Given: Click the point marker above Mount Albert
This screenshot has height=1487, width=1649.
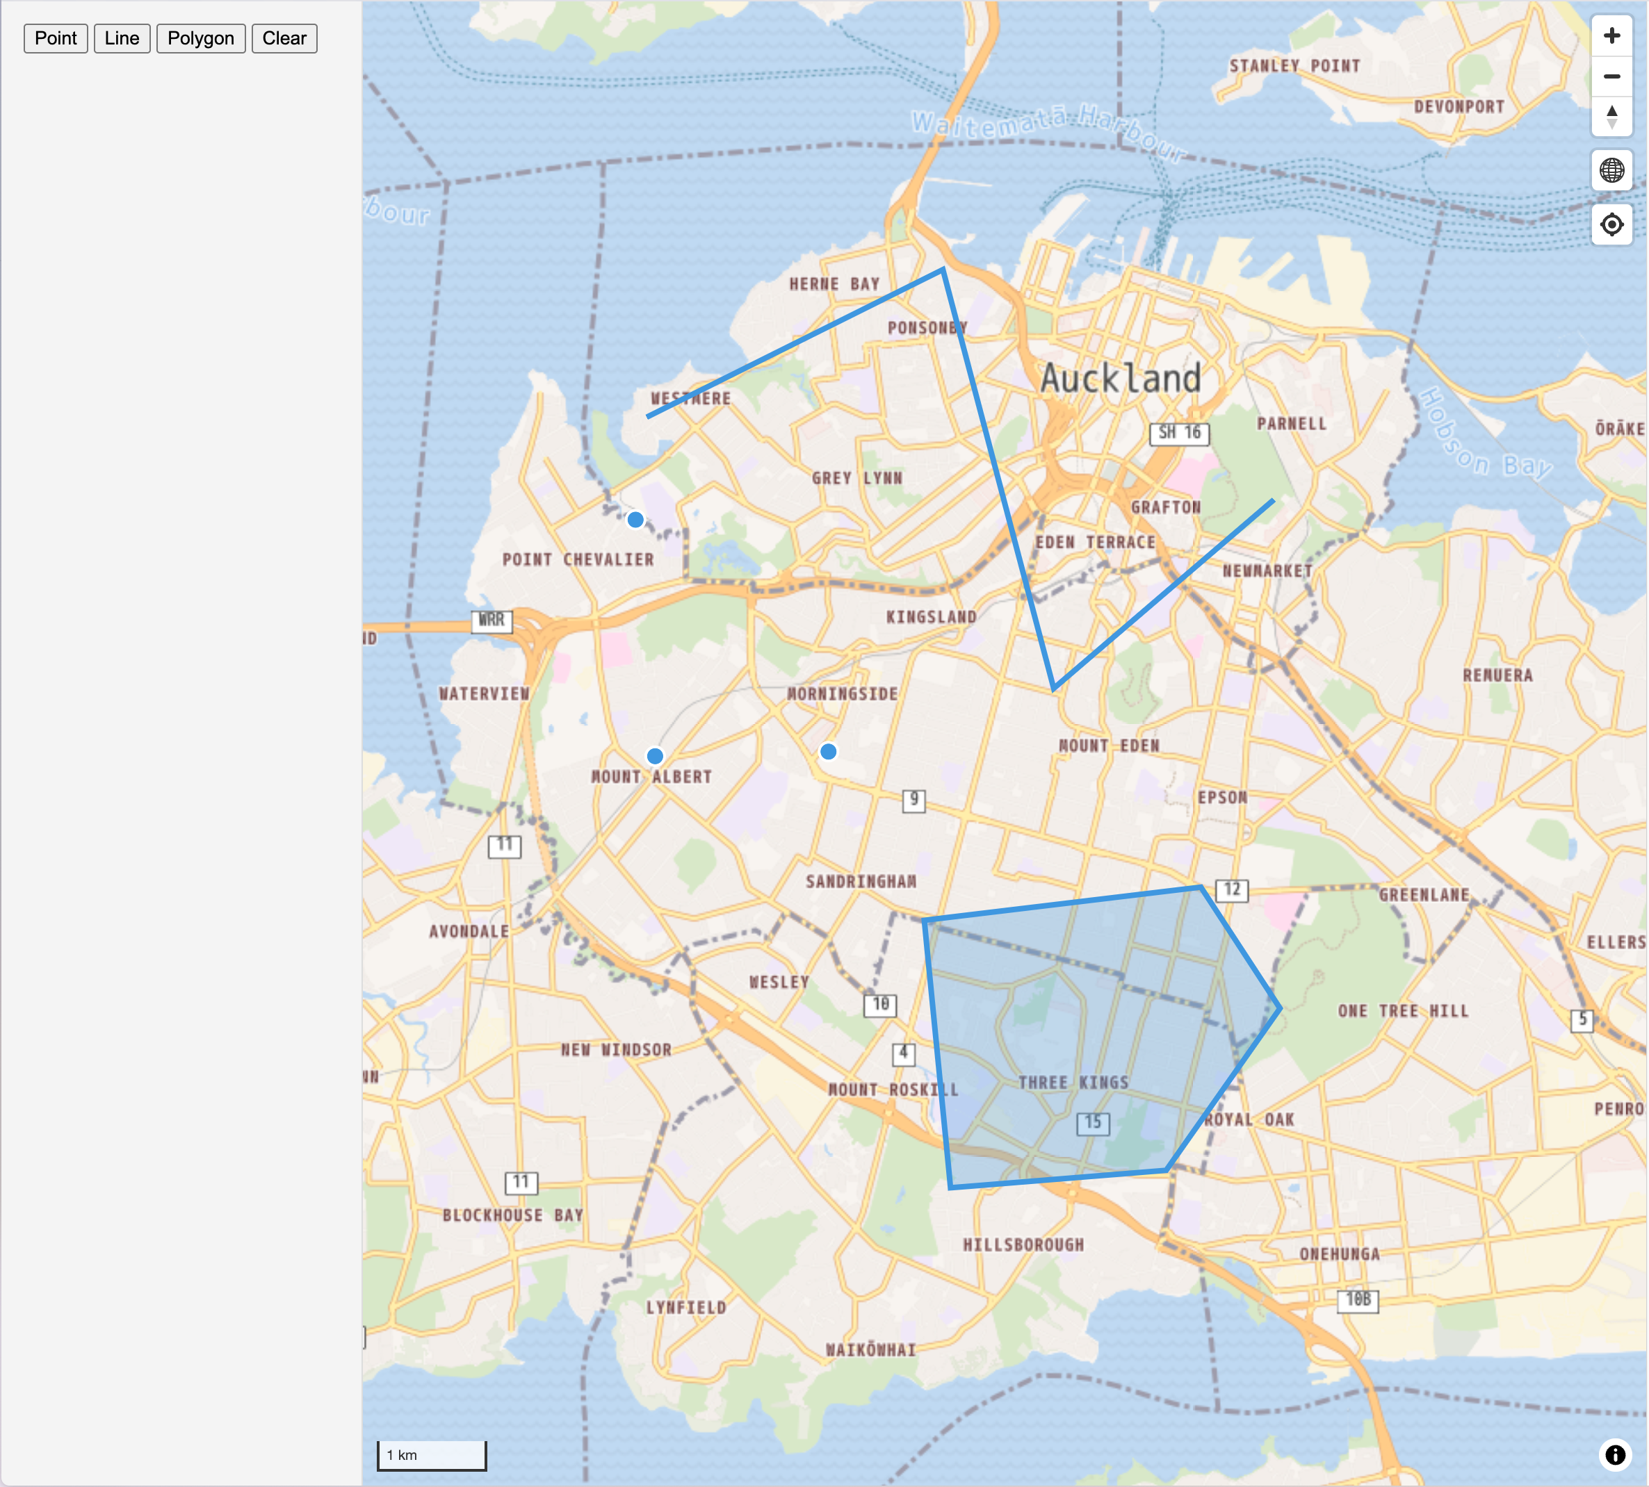Looking at the screenshot, I should click(655, 756).
